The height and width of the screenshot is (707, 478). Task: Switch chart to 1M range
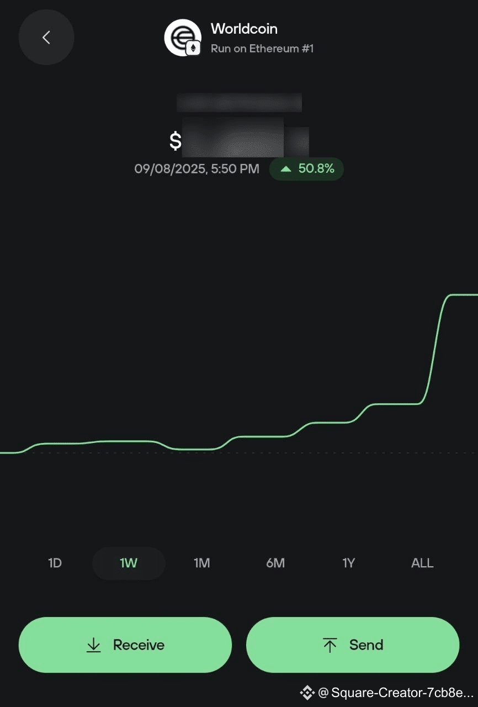[x=201, y=563]
